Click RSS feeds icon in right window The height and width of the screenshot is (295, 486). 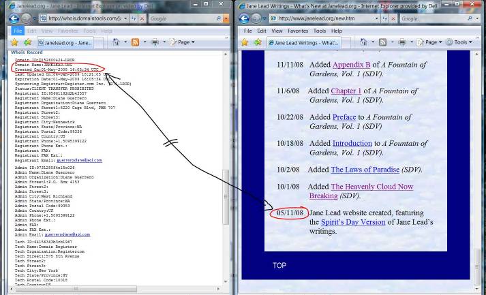click(383, 42)
